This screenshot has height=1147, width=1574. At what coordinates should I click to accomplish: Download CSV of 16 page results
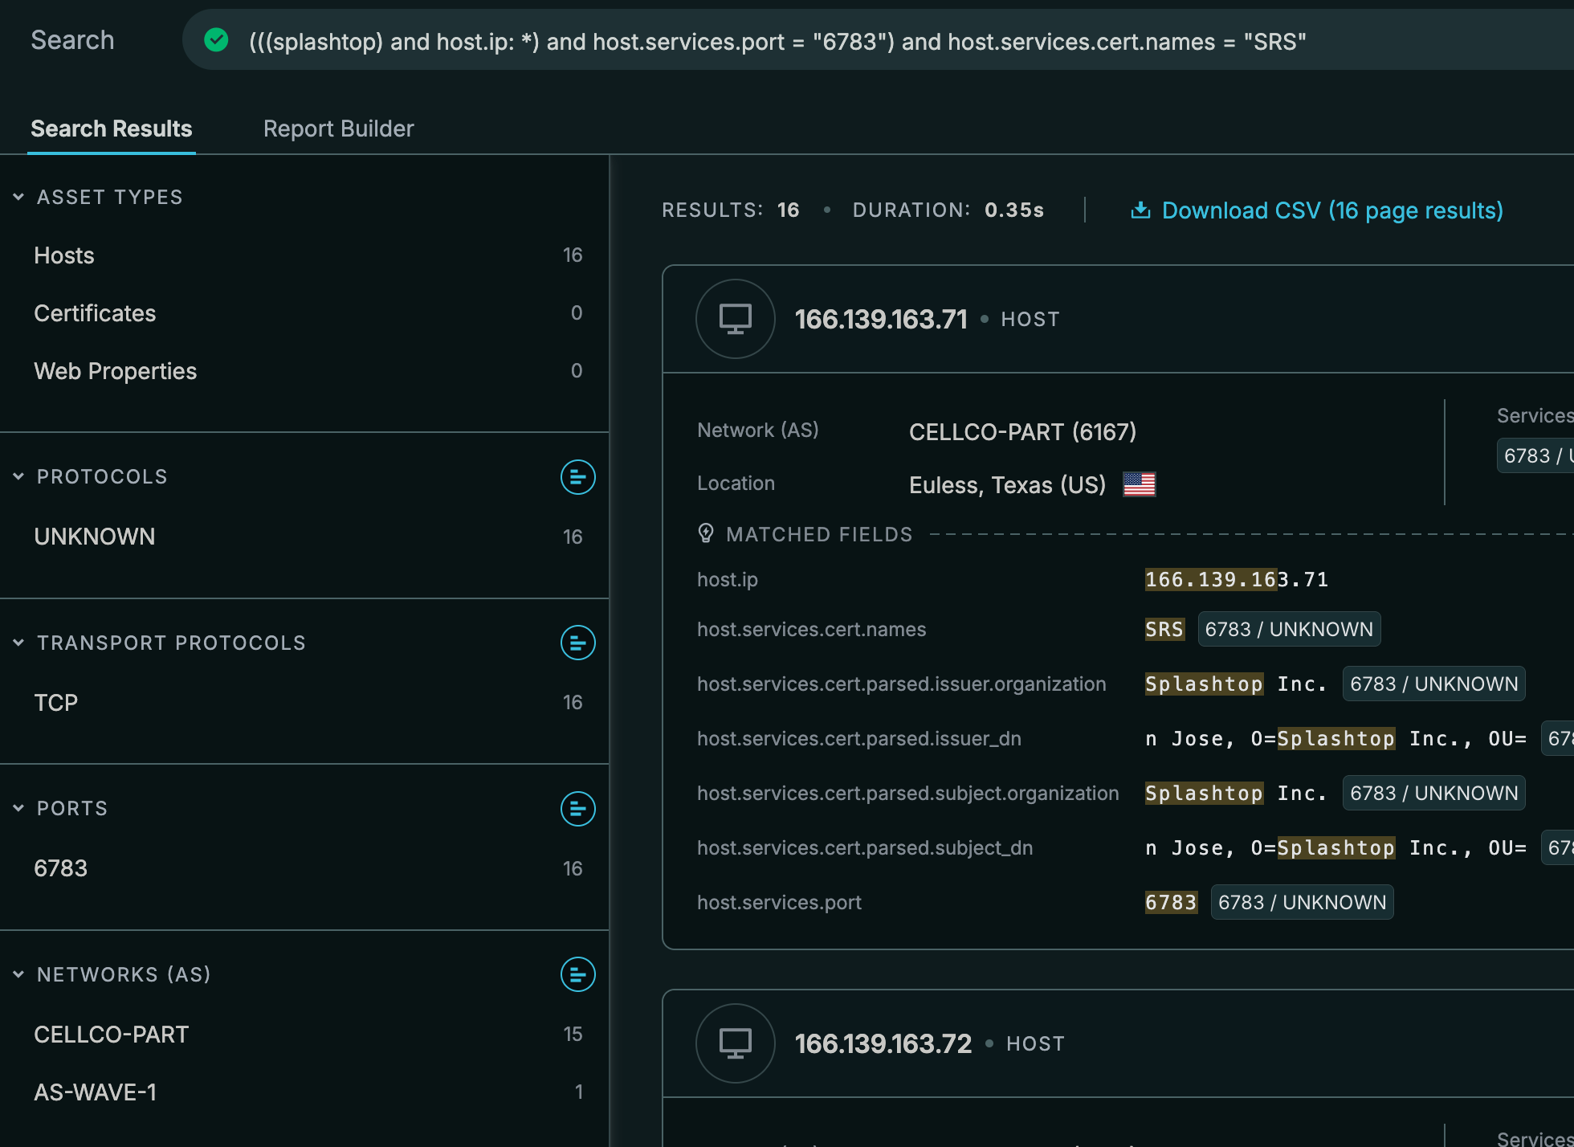pos(1331,210)
